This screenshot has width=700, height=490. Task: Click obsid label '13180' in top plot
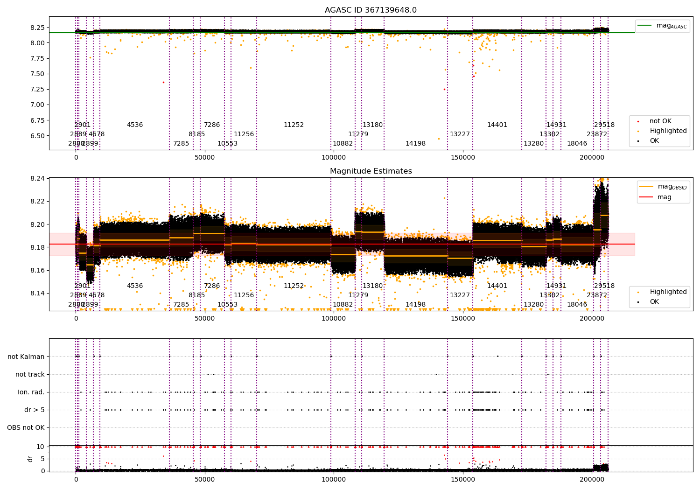[x=372, y=125]
